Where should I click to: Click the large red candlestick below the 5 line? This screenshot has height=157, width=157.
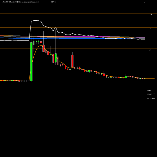pos(72,61)
